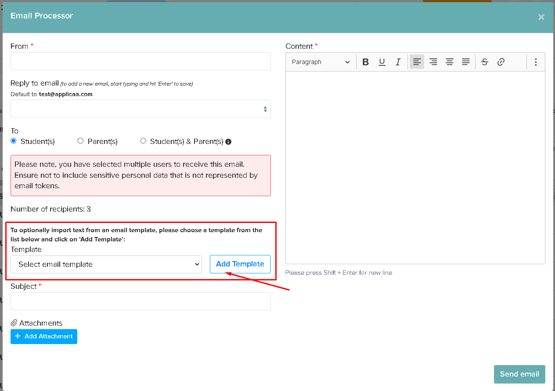Click inside the Content text area
Viewport: 555px width, 391px height.
415,168
